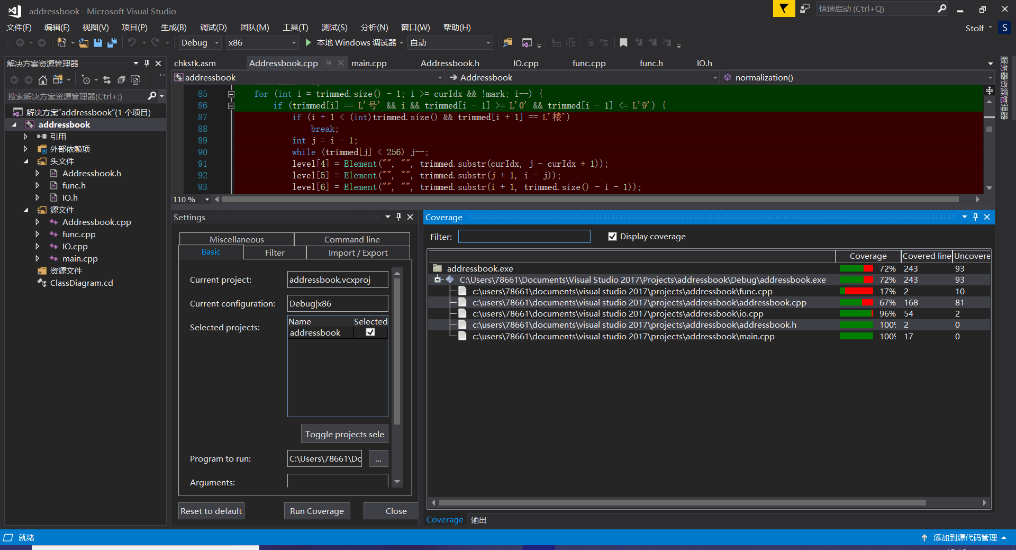Pin the Solution Explorer panel
Screen dimensions: 1016x550
(x=147, y=64)
